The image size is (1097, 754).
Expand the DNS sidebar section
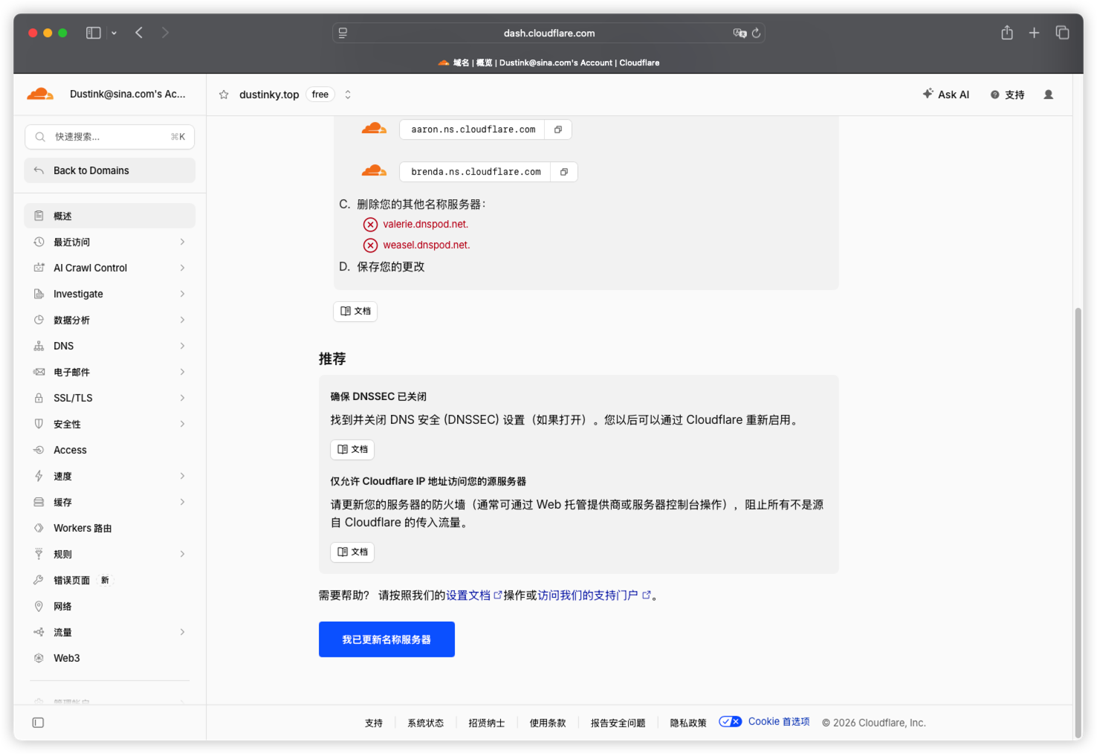[110, 346]
